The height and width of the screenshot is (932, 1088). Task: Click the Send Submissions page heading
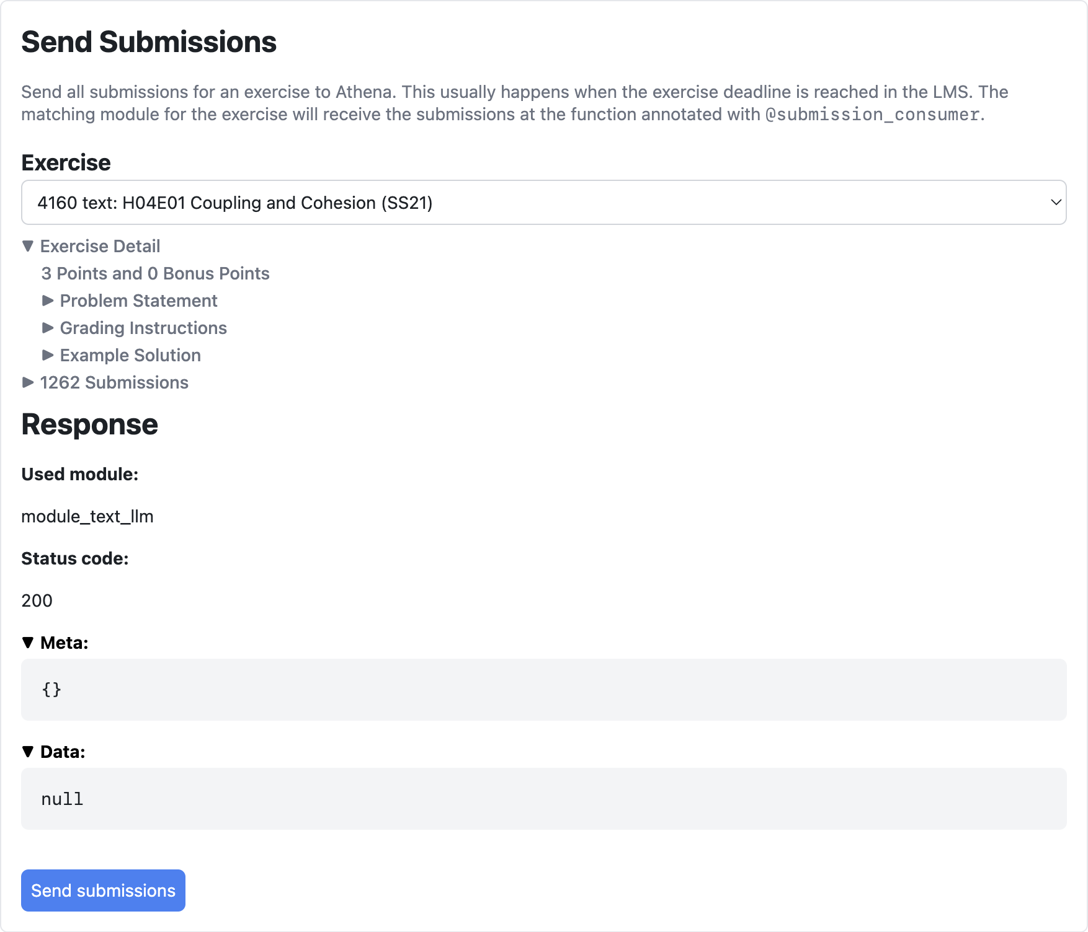pyautogui.click(x=149, y=42)
